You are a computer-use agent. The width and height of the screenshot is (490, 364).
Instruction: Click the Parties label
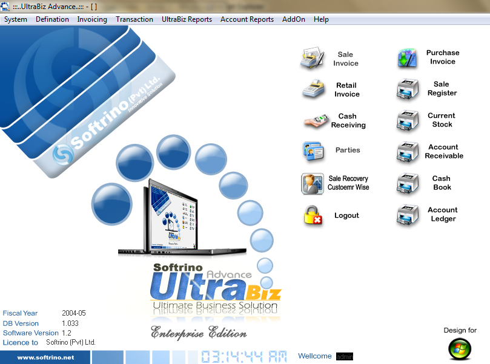click(x=348, y=150)
